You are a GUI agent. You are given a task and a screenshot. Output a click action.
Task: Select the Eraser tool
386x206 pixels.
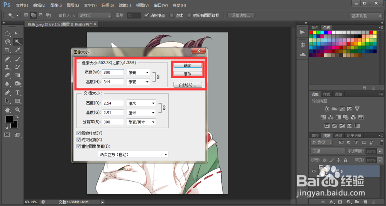click(x=7, y=75)
